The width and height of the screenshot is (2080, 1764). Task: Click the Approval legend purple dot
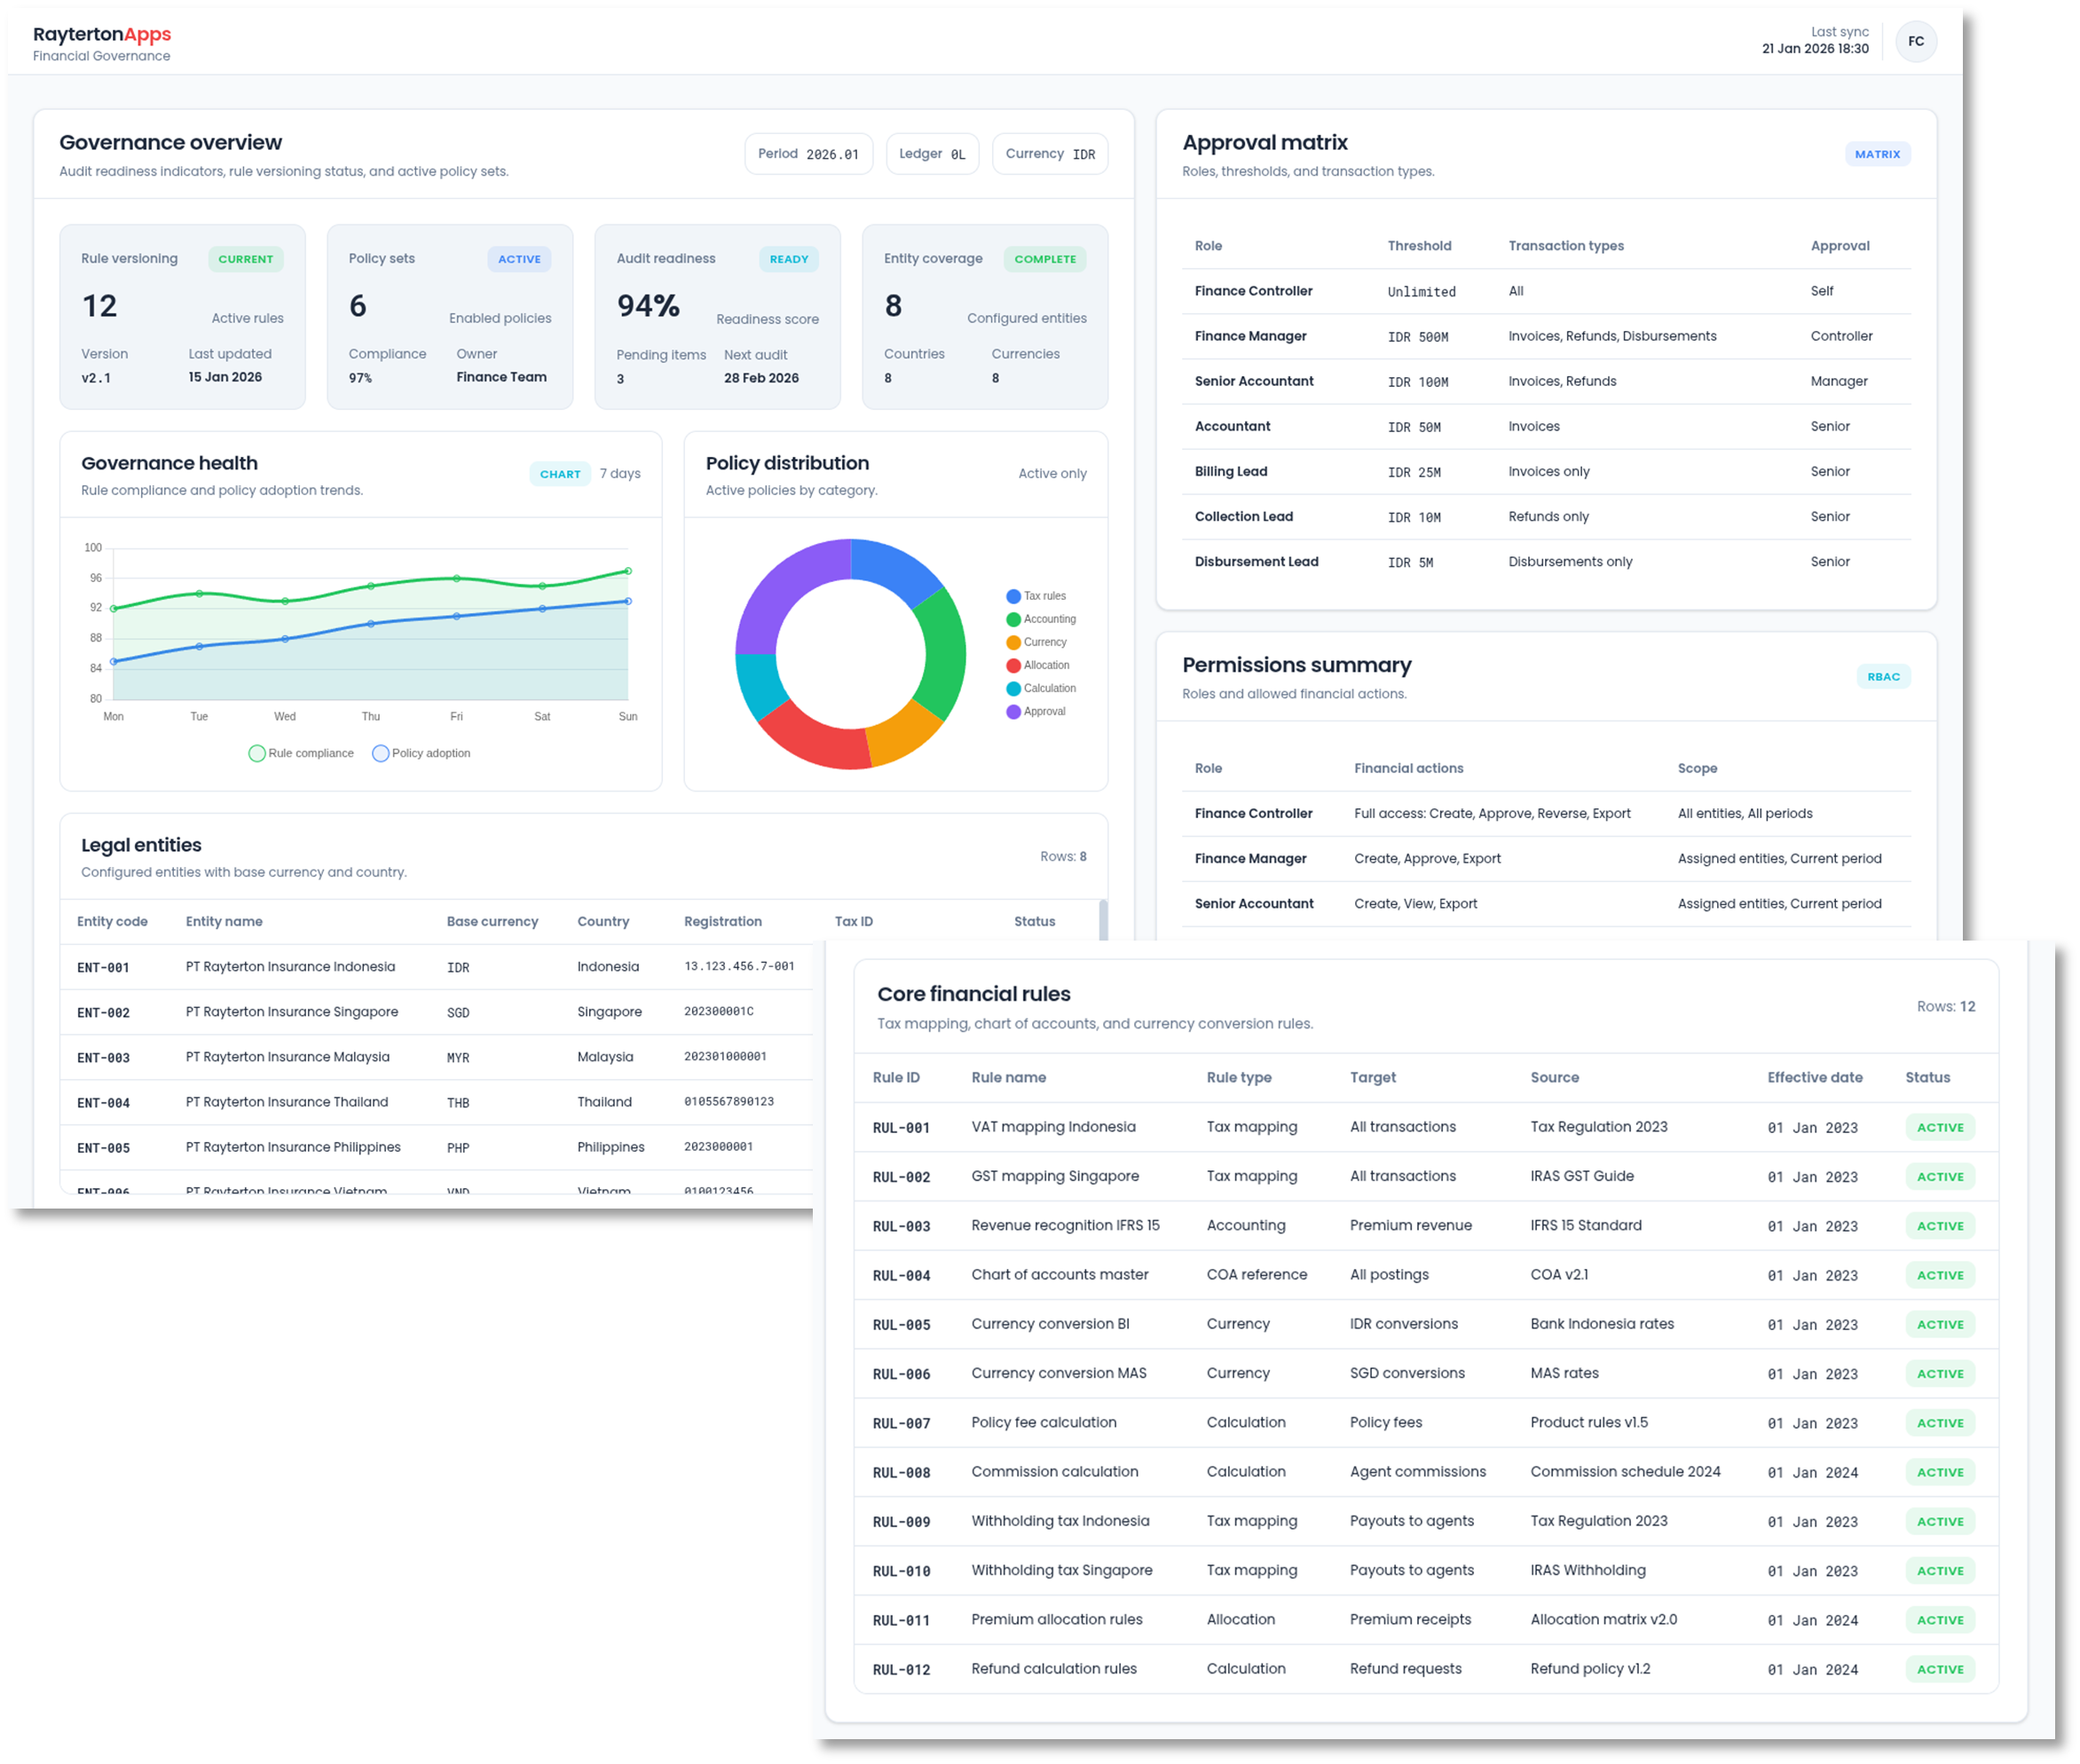tap(1013, 712)
